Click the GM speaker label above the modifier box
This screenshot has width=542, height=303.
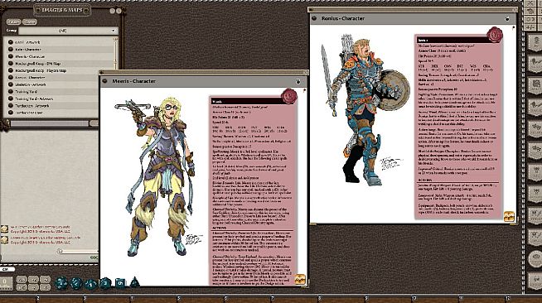click(x=7, y=269)
